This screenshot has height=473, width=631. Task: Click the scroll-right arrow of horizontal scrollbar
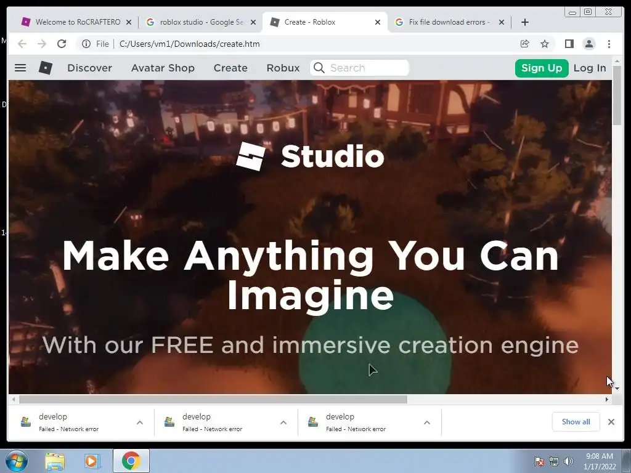[x=607, y=399]
